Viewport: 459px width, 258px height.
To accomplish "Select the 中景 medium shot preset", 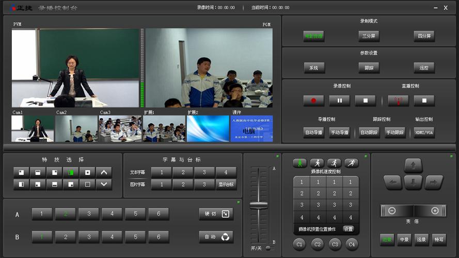I will (x=404, y=239).
